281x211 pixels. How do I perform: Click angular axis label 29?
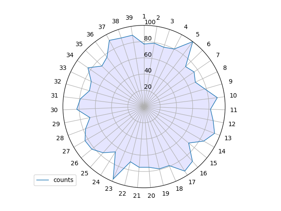56,124
